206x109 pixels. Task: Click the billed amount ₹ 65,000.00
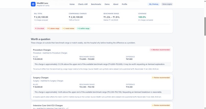[x=38, y=59]
